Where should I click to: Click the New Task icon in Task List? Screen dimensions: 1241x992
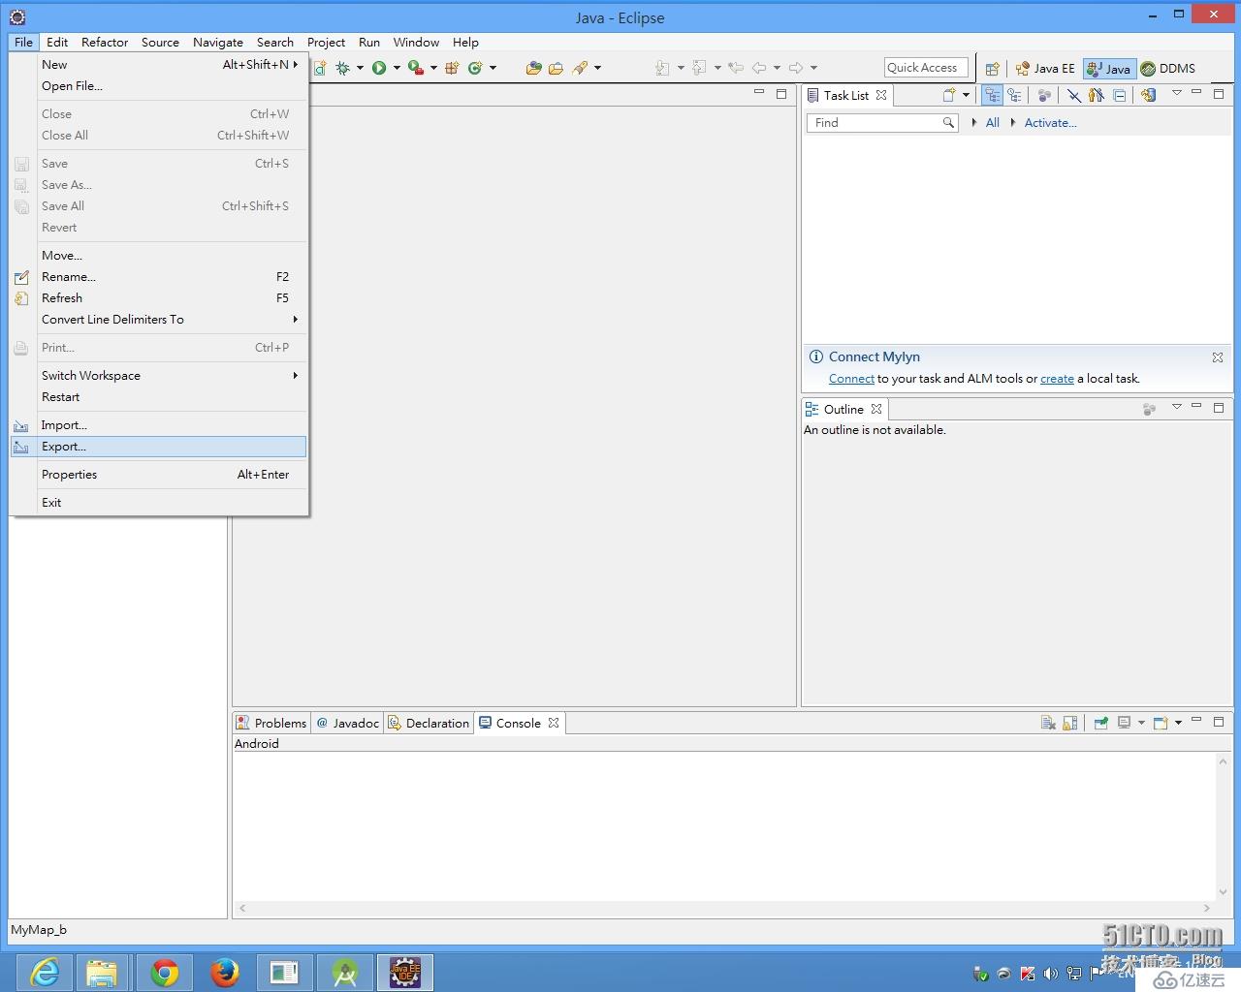click(949, 95)
